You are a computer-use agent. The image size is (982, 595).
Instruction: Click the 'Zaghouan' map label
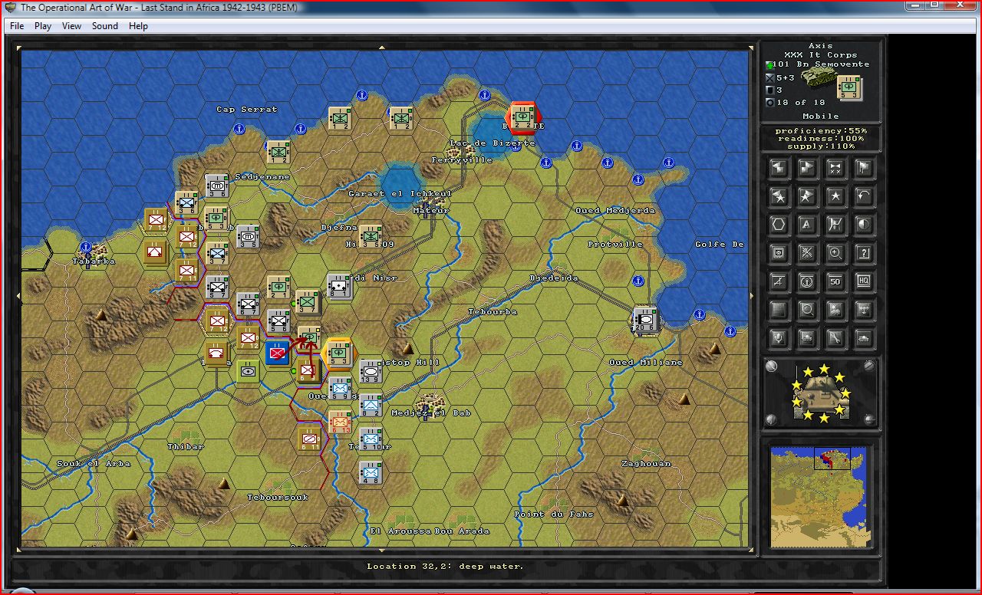pos(646,464)
